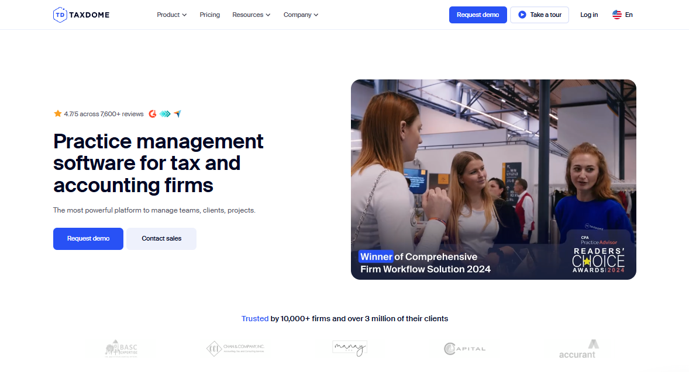Click the Practice management software headline
The width and height of the screenshot is (689, 372).
(x=158, y=163)
